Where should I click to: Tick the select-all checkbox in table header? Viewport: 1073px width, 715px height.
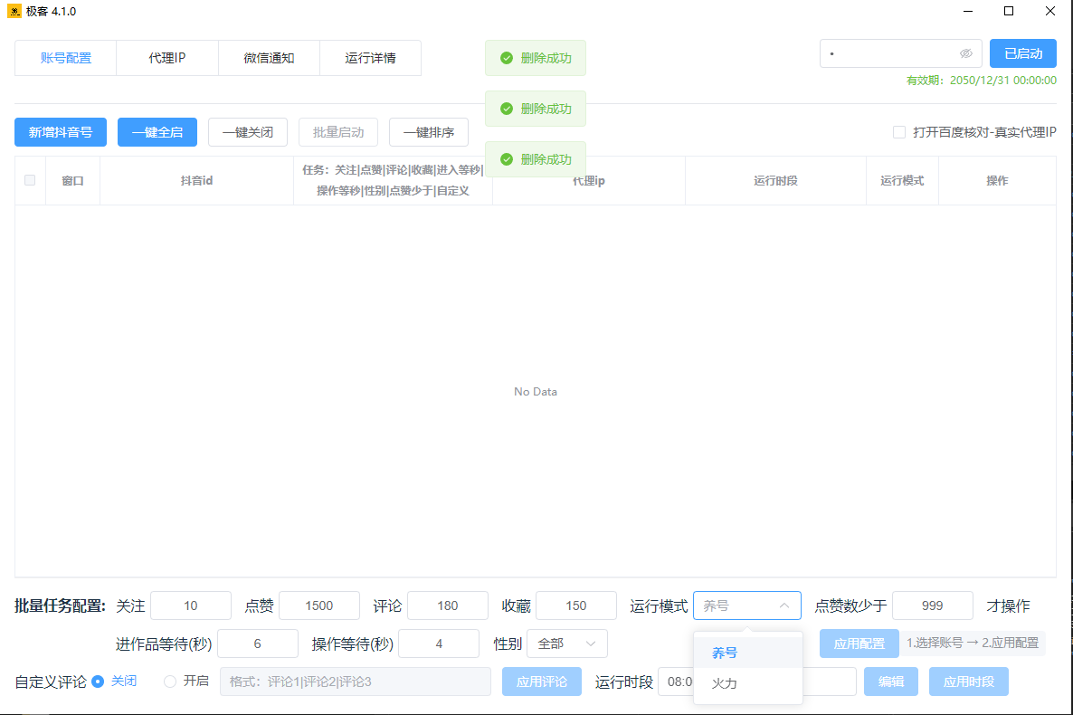point(30,180)
